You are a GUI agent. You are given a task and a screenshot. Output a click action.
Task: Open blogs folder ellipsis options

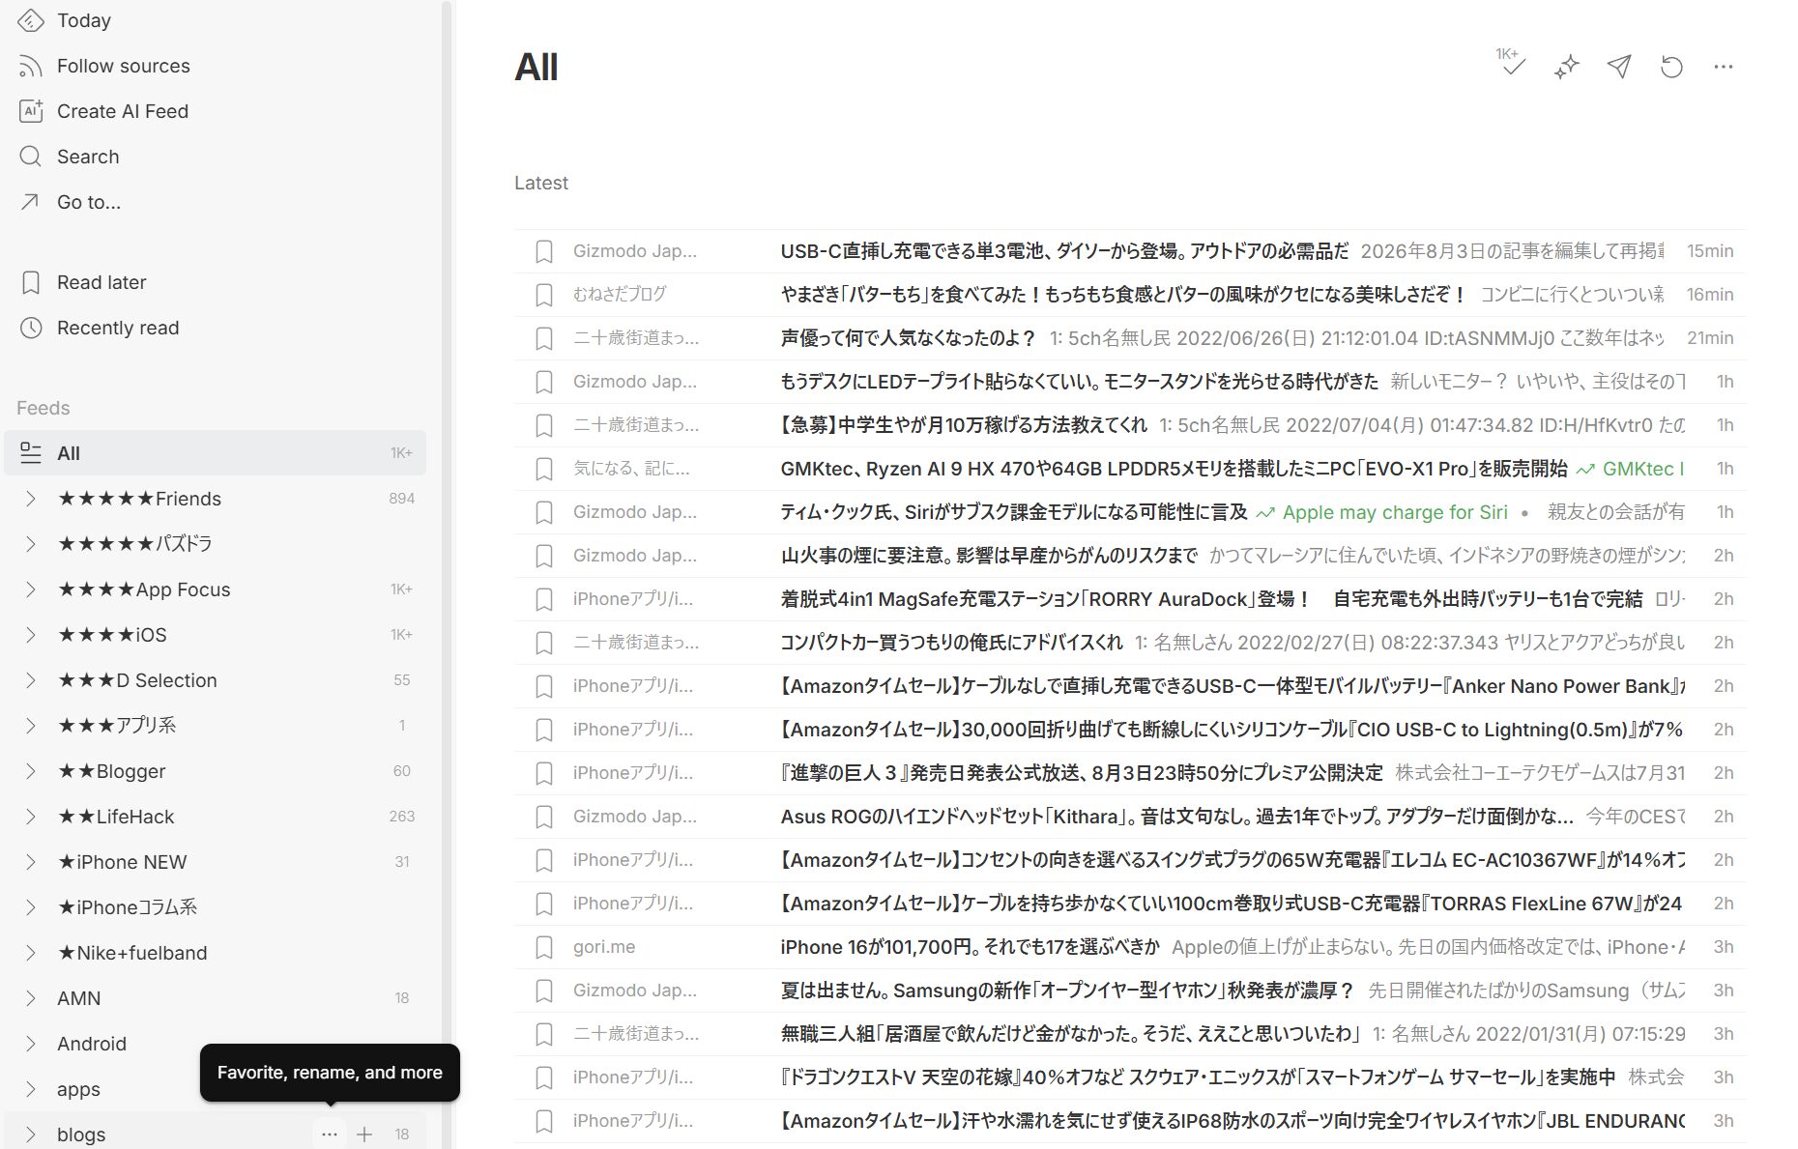tap(330, 1135)
